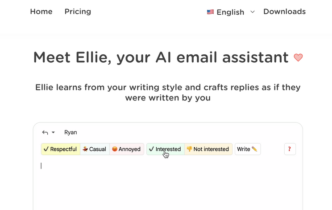Viewport: 332px width, 210px height.
Task: Click the reply arrow icon
Action: click(x=45, y=133)
